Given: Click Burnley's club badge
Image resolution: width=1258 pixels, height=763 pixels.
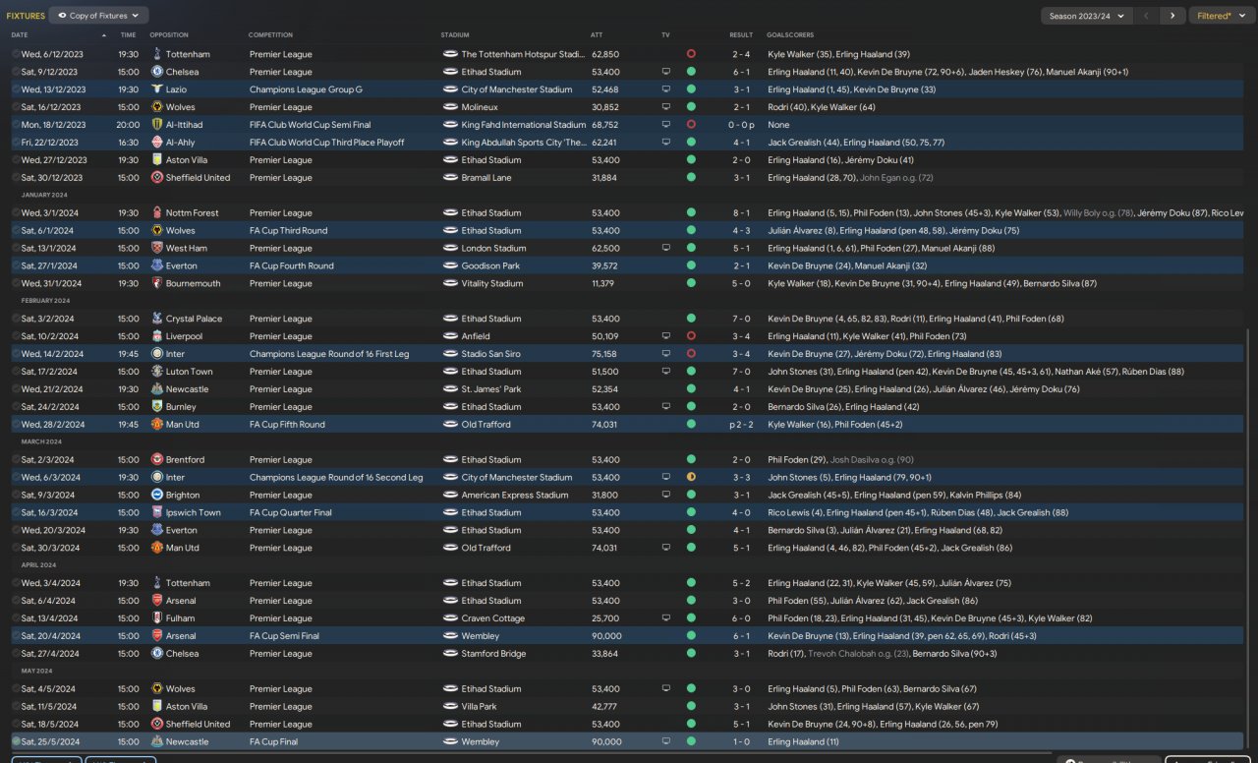Looking at the screenshot, I should coord(157,407).
